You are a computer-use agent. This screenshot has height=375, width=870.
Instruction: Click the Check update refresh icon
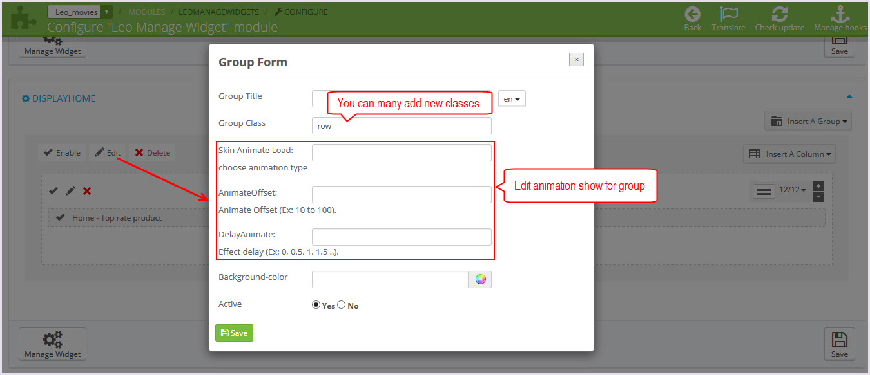780,14
